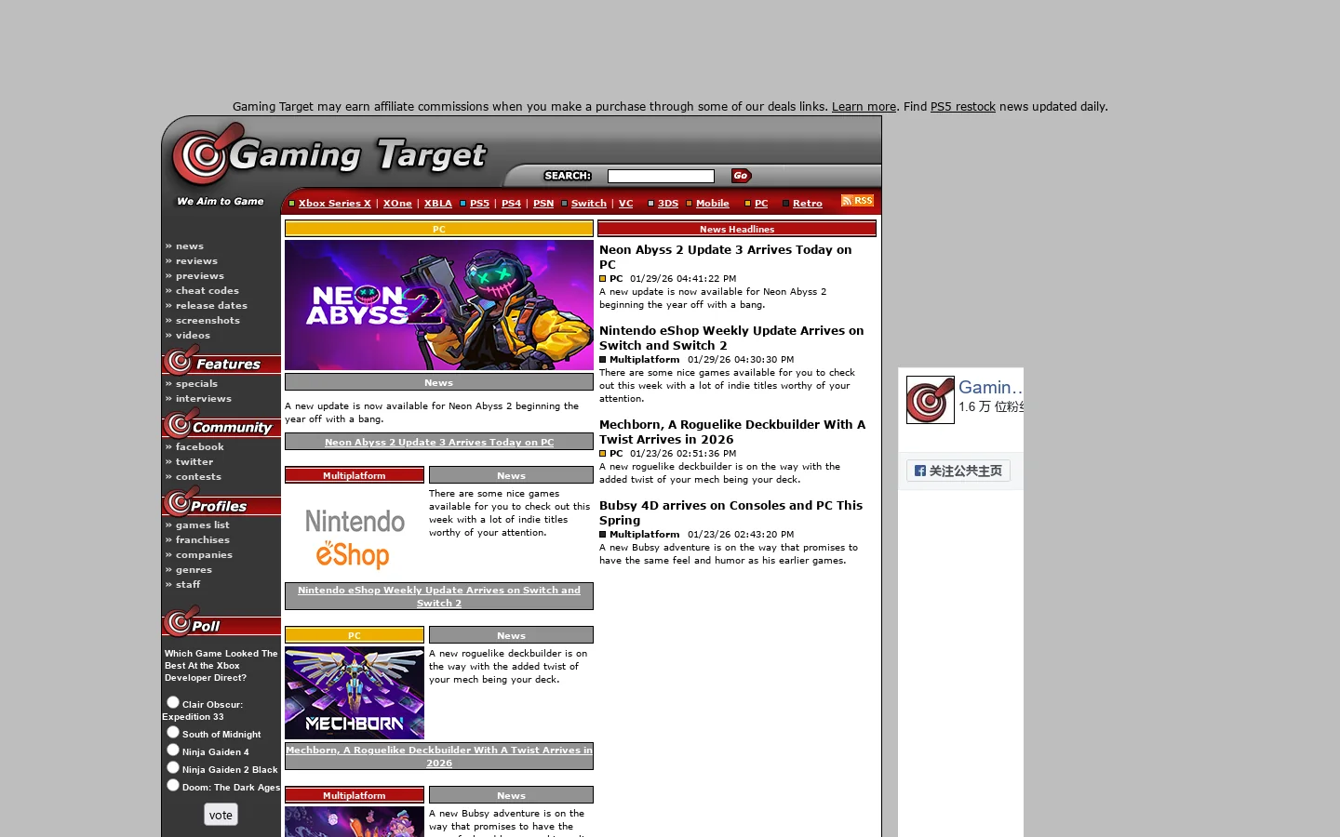Image resolution: width=1340 pixels, height=837 pixels.
Task: Open release dates in sidebar
Action: point(211,305)
